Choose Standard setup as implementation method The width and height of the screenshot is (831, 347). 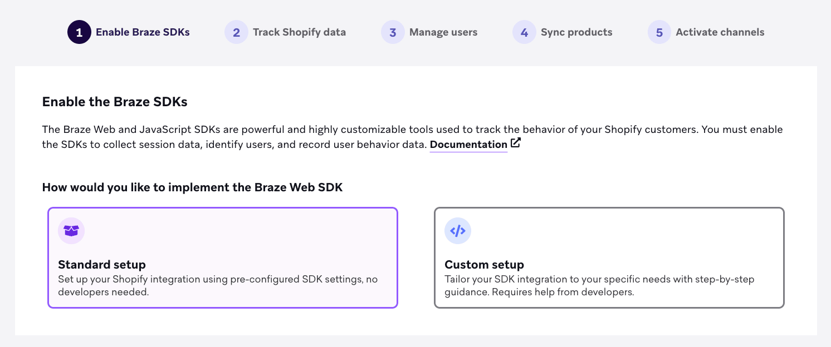pyautogui.click(x=223, y=257)
